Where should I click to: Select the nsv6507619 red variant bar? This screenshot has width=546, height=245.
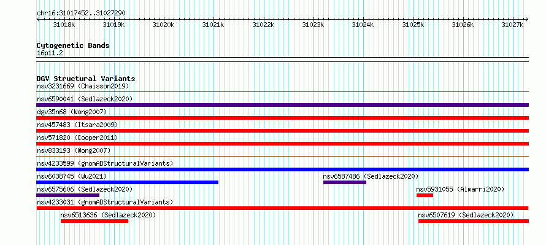coord(474,221)
